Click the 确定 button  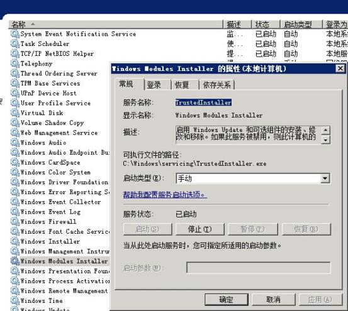[227, 300]
